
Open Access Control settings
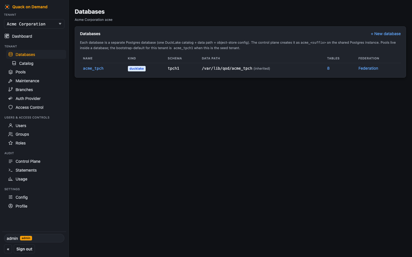click(36, 107)
